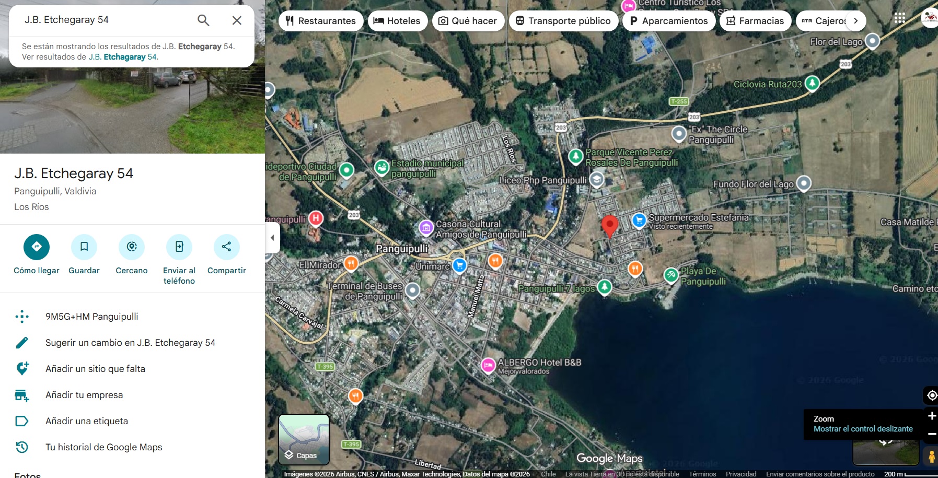Open the Términos link
The height and width of the screenshot is (478, 938).
(x=702, y=474)
